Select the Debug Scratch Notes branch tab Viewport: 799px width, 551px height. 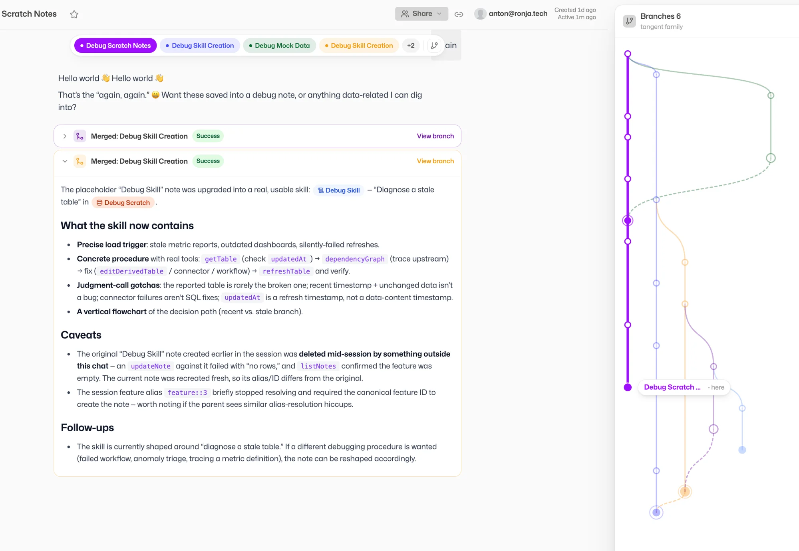coord(115,46)
